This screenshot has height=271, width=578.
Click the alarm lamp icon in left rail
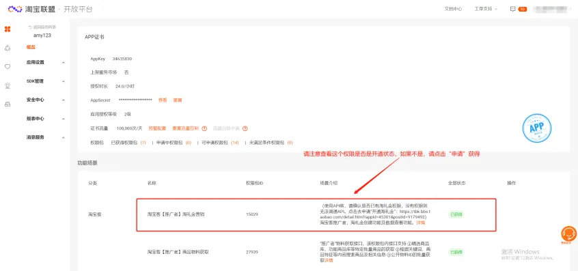point(8,85)
